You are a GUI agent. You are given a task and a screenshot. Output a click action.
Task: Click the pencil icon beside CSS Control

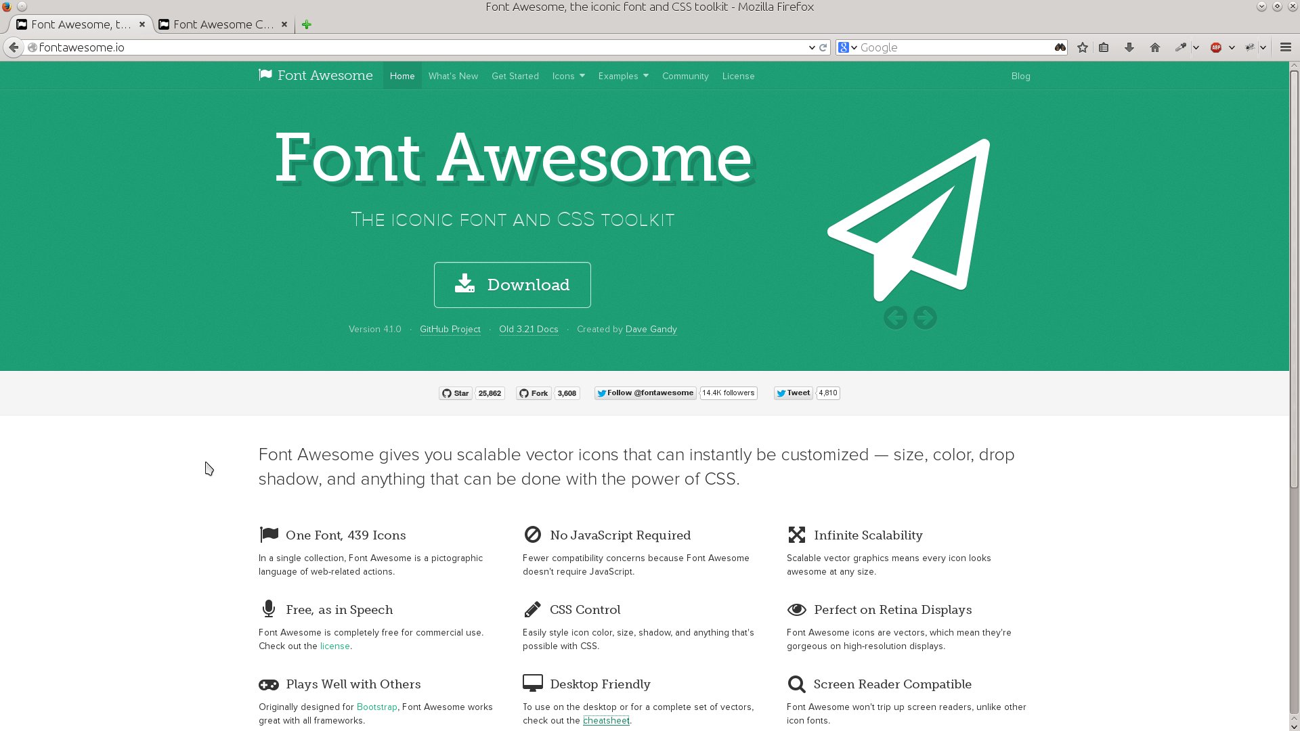point(533,609)
